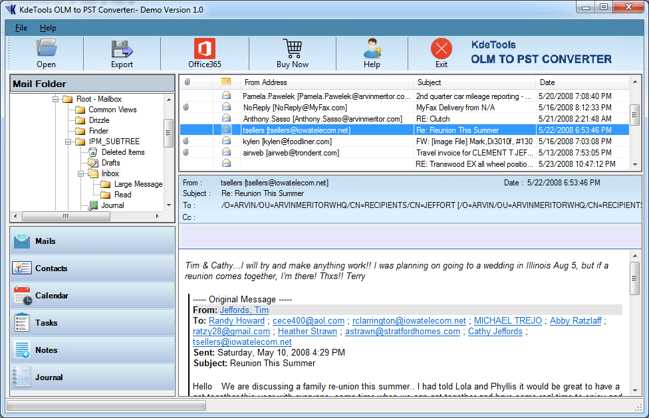Click the Export floppy disk icon
The image size is (649, 418).
tap(122, 49)
